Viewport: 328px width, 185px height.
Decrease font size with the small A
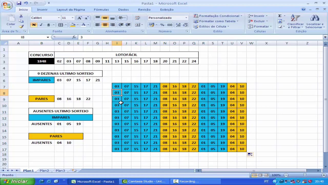tap(87, 18)
